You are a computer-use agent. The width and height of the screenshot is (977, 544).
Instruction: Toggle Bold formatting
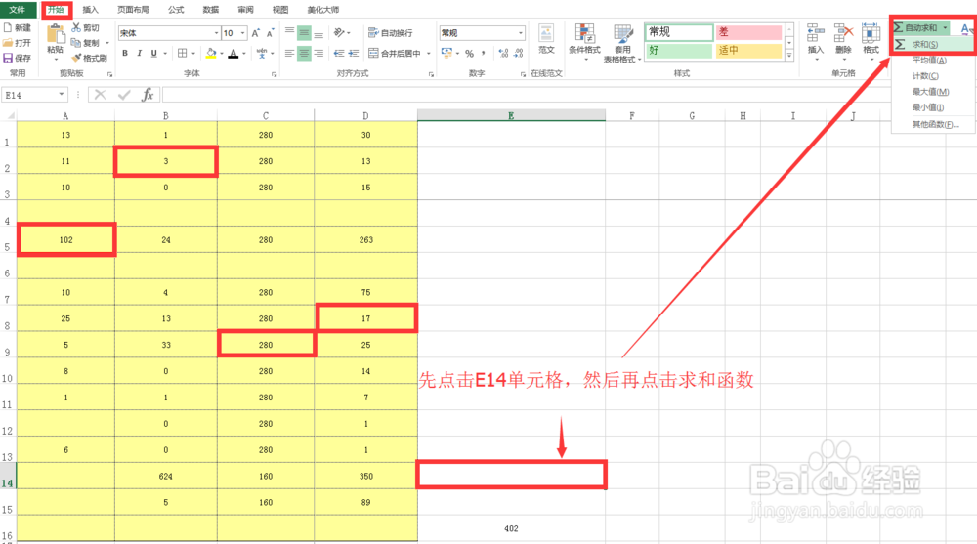(125, 54)
